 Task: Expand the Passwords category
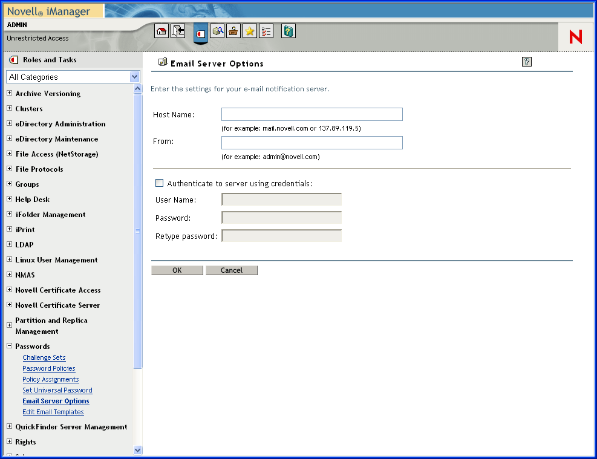pos(9,346)
